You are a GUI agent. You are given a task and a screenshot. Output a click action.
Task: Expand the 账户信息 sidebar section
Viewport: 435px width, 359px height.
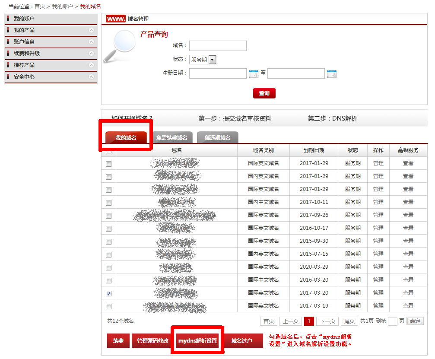(91, 42)
